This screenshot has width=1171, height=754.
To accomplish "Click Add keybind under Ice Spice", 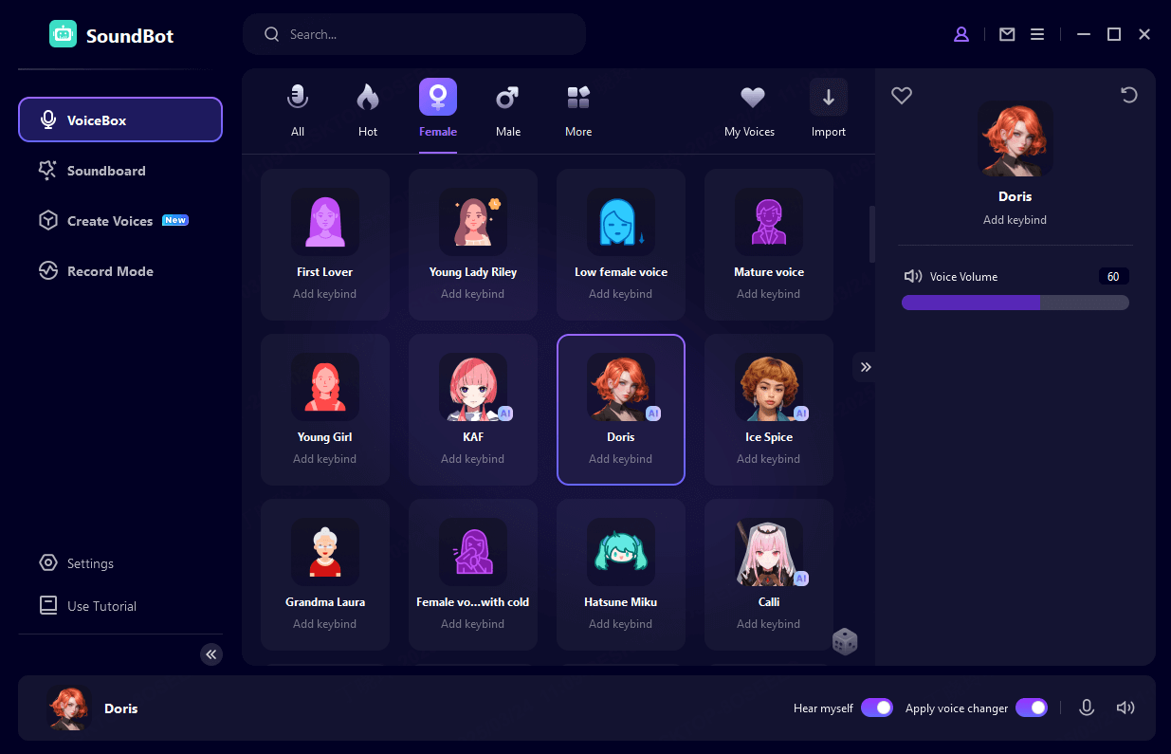I will 768,459.
